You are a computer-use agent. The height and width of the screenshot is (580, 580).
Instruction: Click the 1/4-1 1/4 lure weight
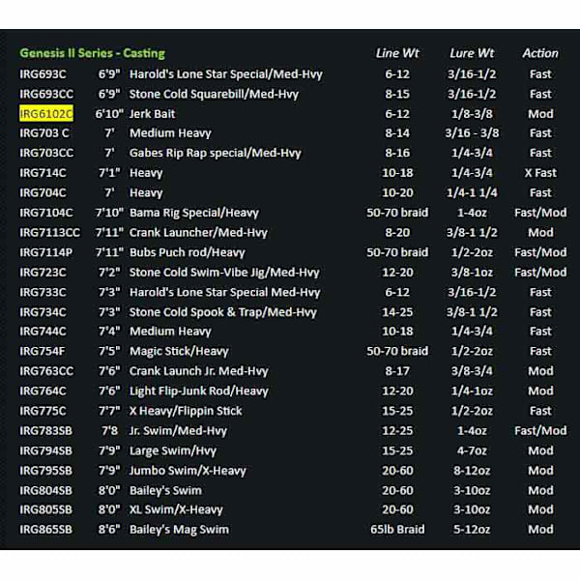472,192
